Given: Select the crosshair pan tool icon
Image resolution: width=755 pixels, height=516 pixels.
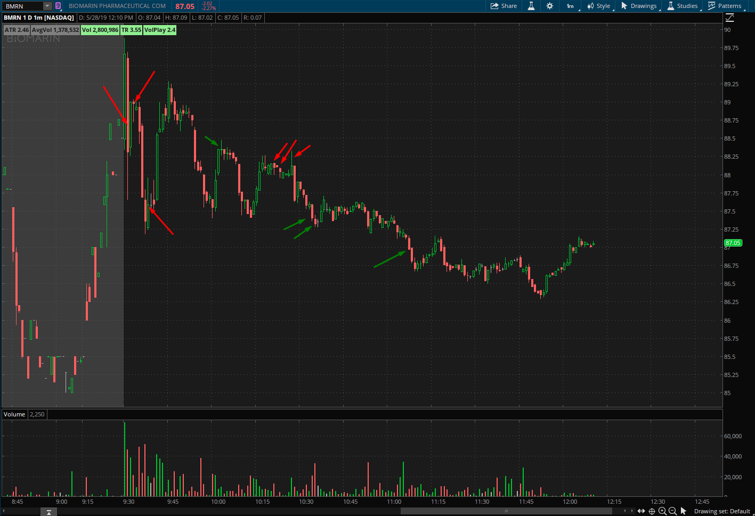Looking at the screenshot, I should pos(652,511).
